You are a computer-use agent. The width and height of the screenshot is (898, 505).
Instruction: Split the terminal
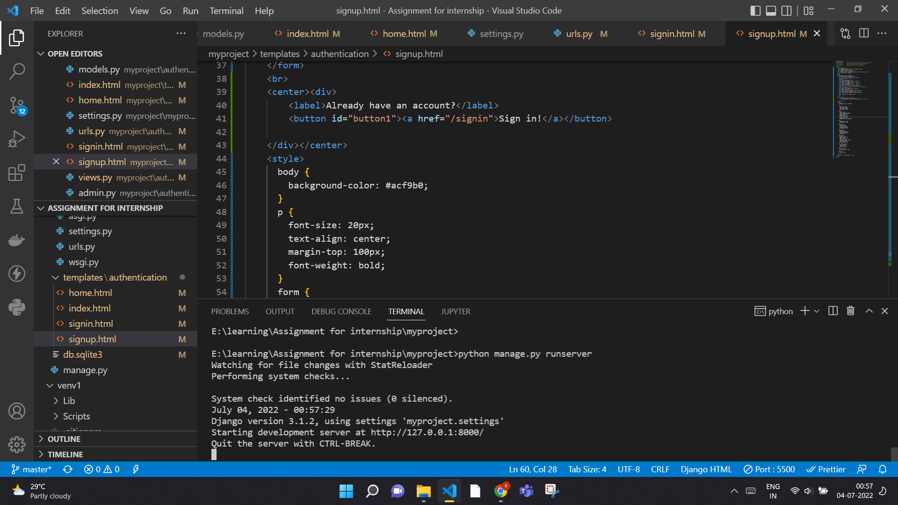(x=833, y=310)
